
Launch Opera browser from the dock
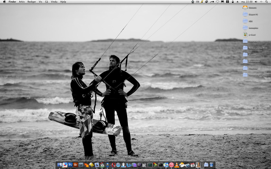tap(113, 165)
